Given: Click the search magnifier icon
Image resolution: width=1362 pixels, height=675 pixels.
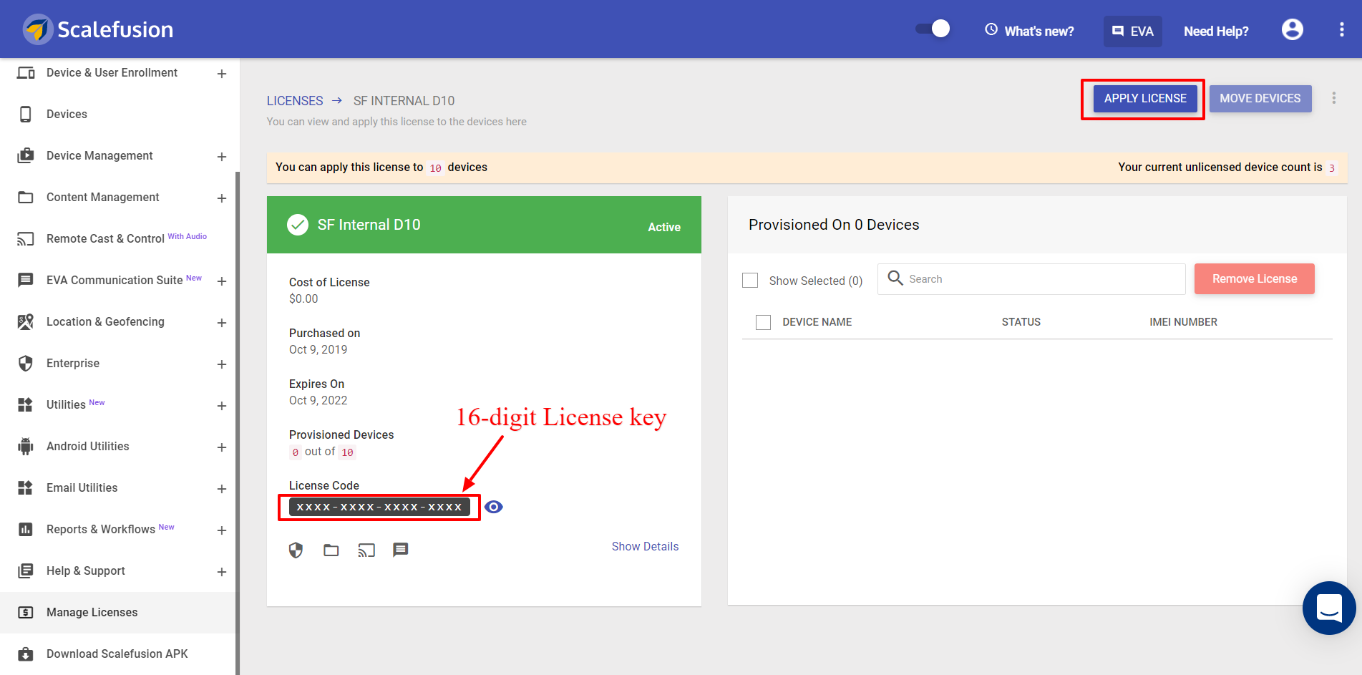Looking at the screenshot, I should (895, 278).
